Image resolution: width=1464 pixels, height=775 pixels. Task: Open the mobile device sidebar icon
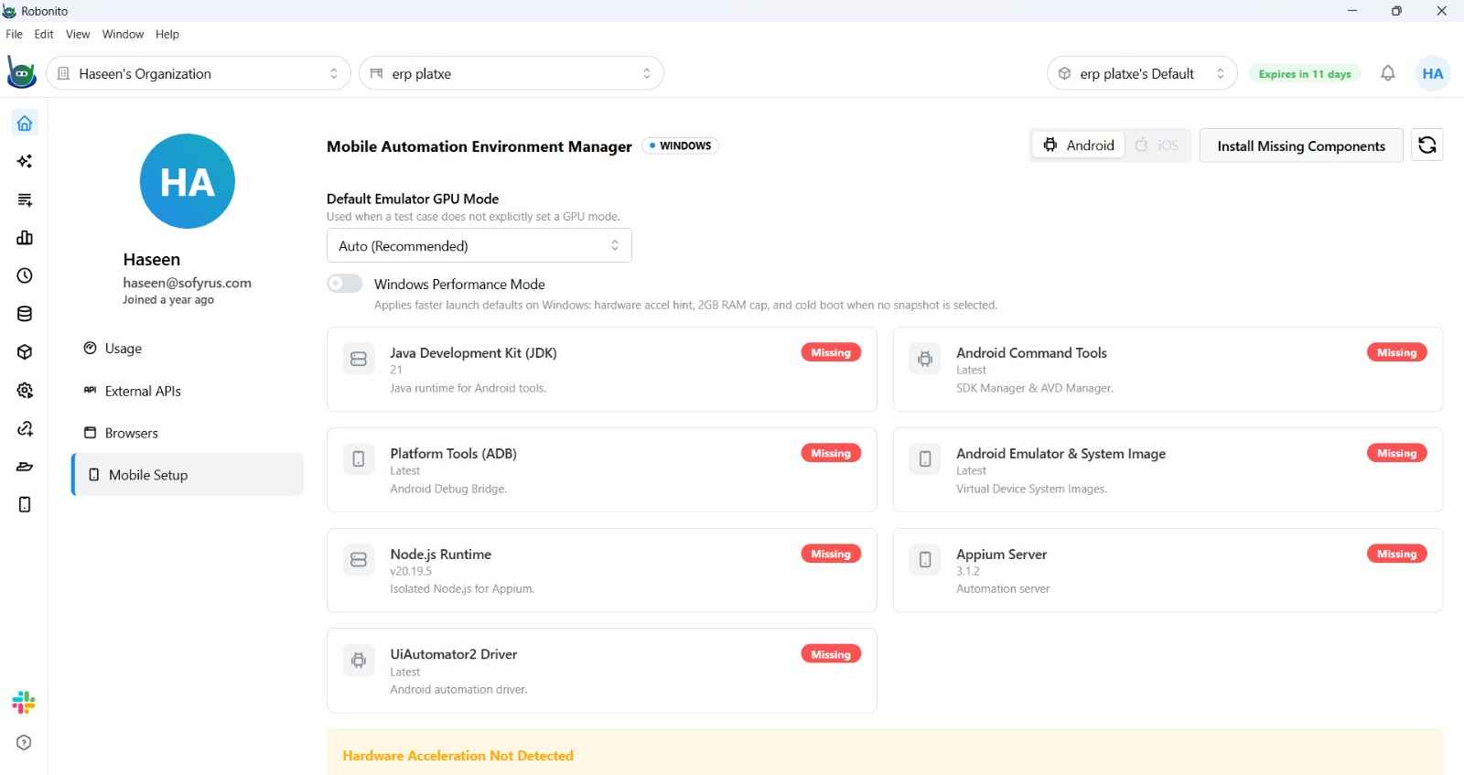pos(25,504)
